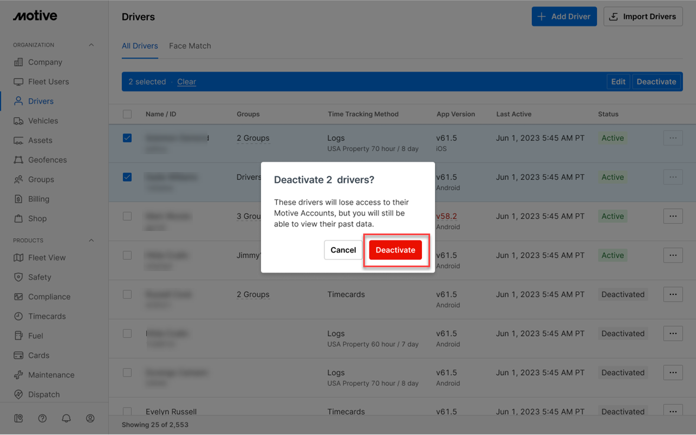Check the driver row with app v58.2
The width and height of the screenshot is (696, 435).
click(127, 216)
